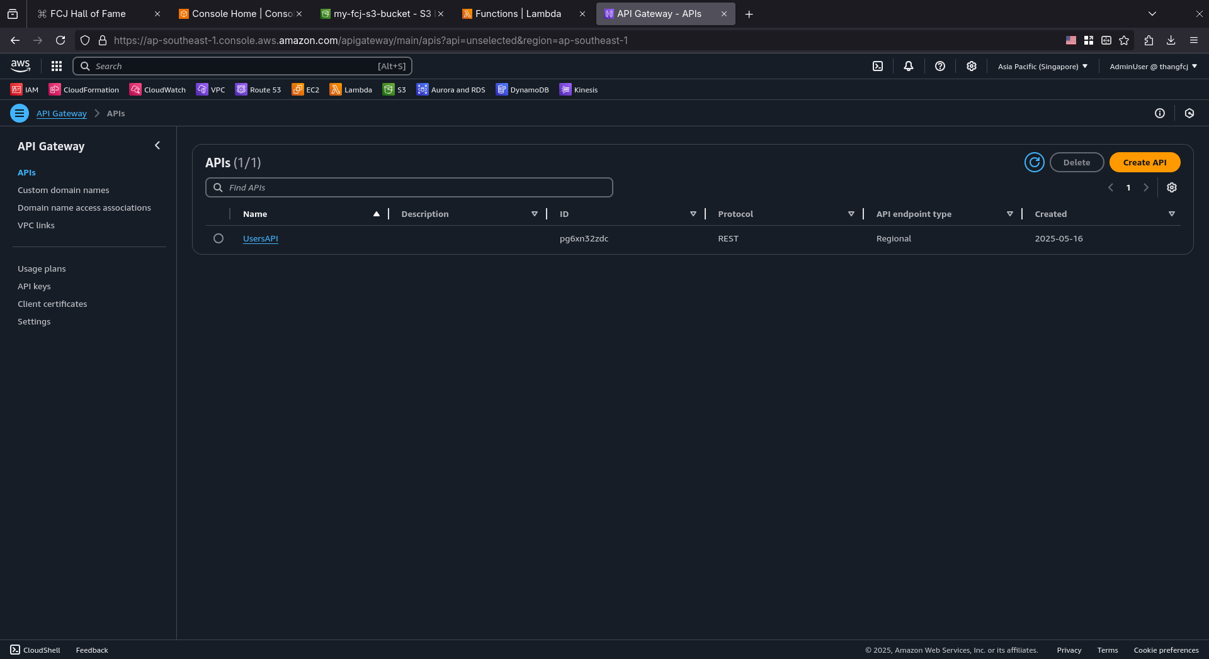
Task: Sort by the Description column
Action: pyautogui.click(x=535, y=214)
